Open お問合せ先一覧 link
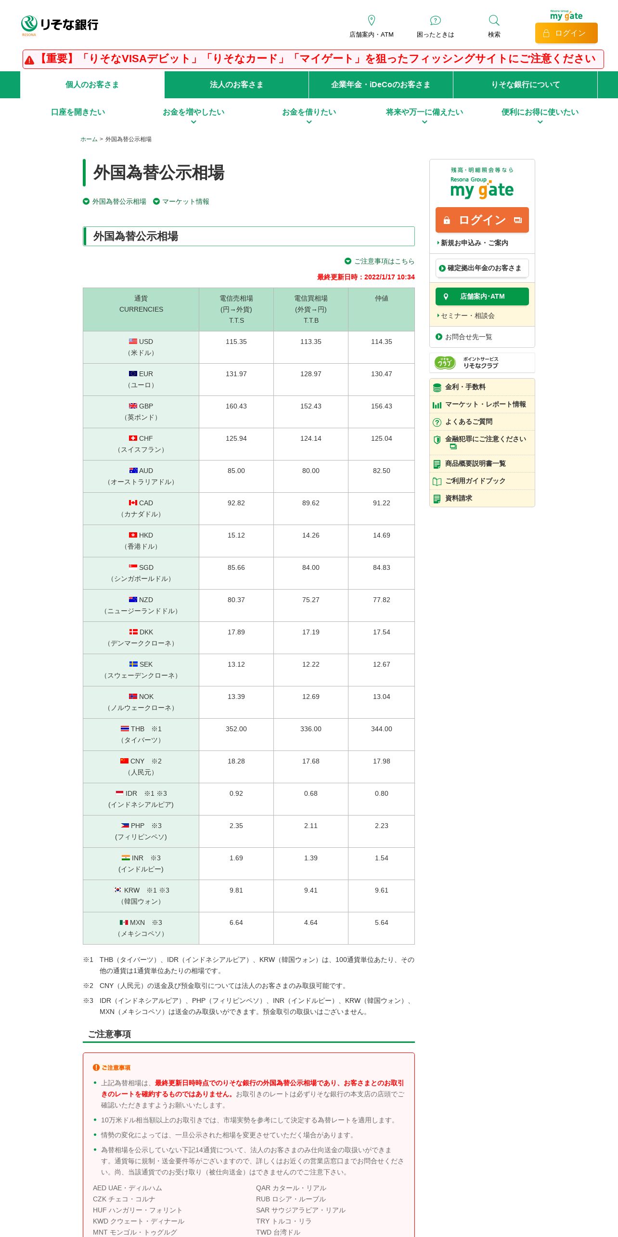Image resolution: width=618 pixels, height=1237 pixels. point(464,337)
